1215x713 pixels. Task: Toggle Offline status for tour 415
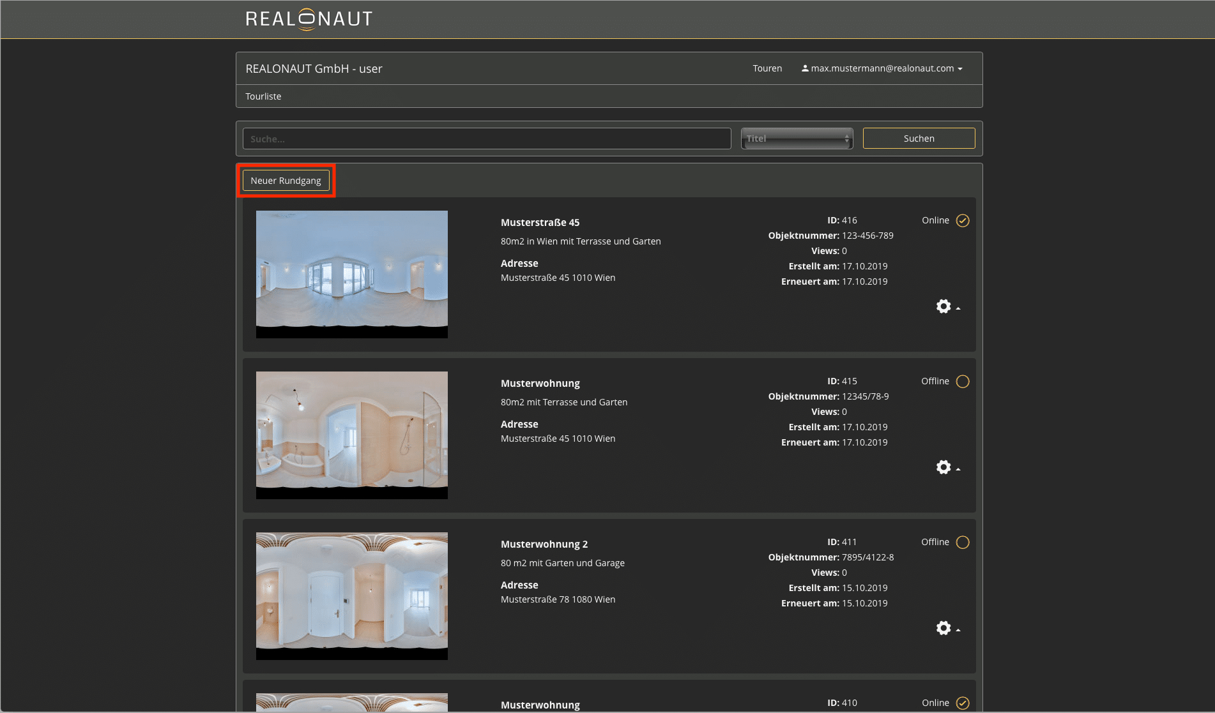pyautogui.click(x=962, y=382)
